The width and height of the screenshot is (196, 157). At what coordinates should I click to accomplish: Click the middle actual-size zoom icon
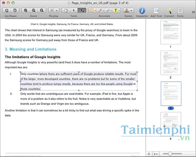(34, 11)
